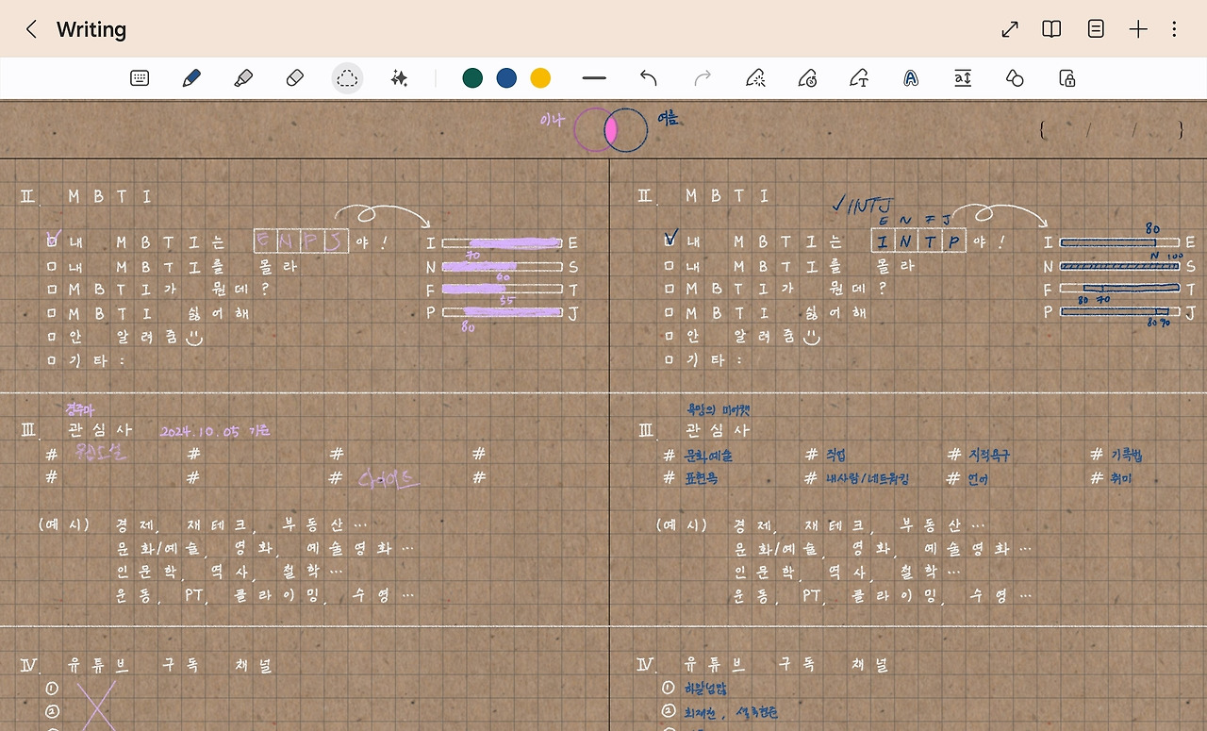Tap the '#문화예술' interest tag

click(699, 455)
